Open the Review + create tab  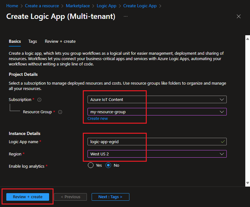[x=60, y=41]
